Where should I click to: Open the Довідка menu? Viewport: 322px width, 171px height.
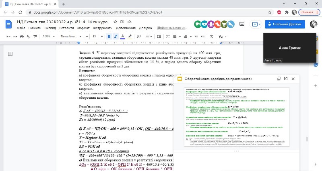click(x=145, y=28)
